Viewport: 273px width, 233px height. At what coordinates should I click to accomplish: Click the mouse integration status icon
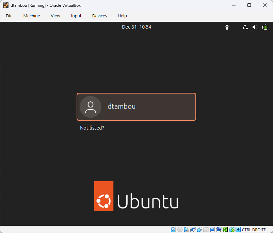click(232, 230)
